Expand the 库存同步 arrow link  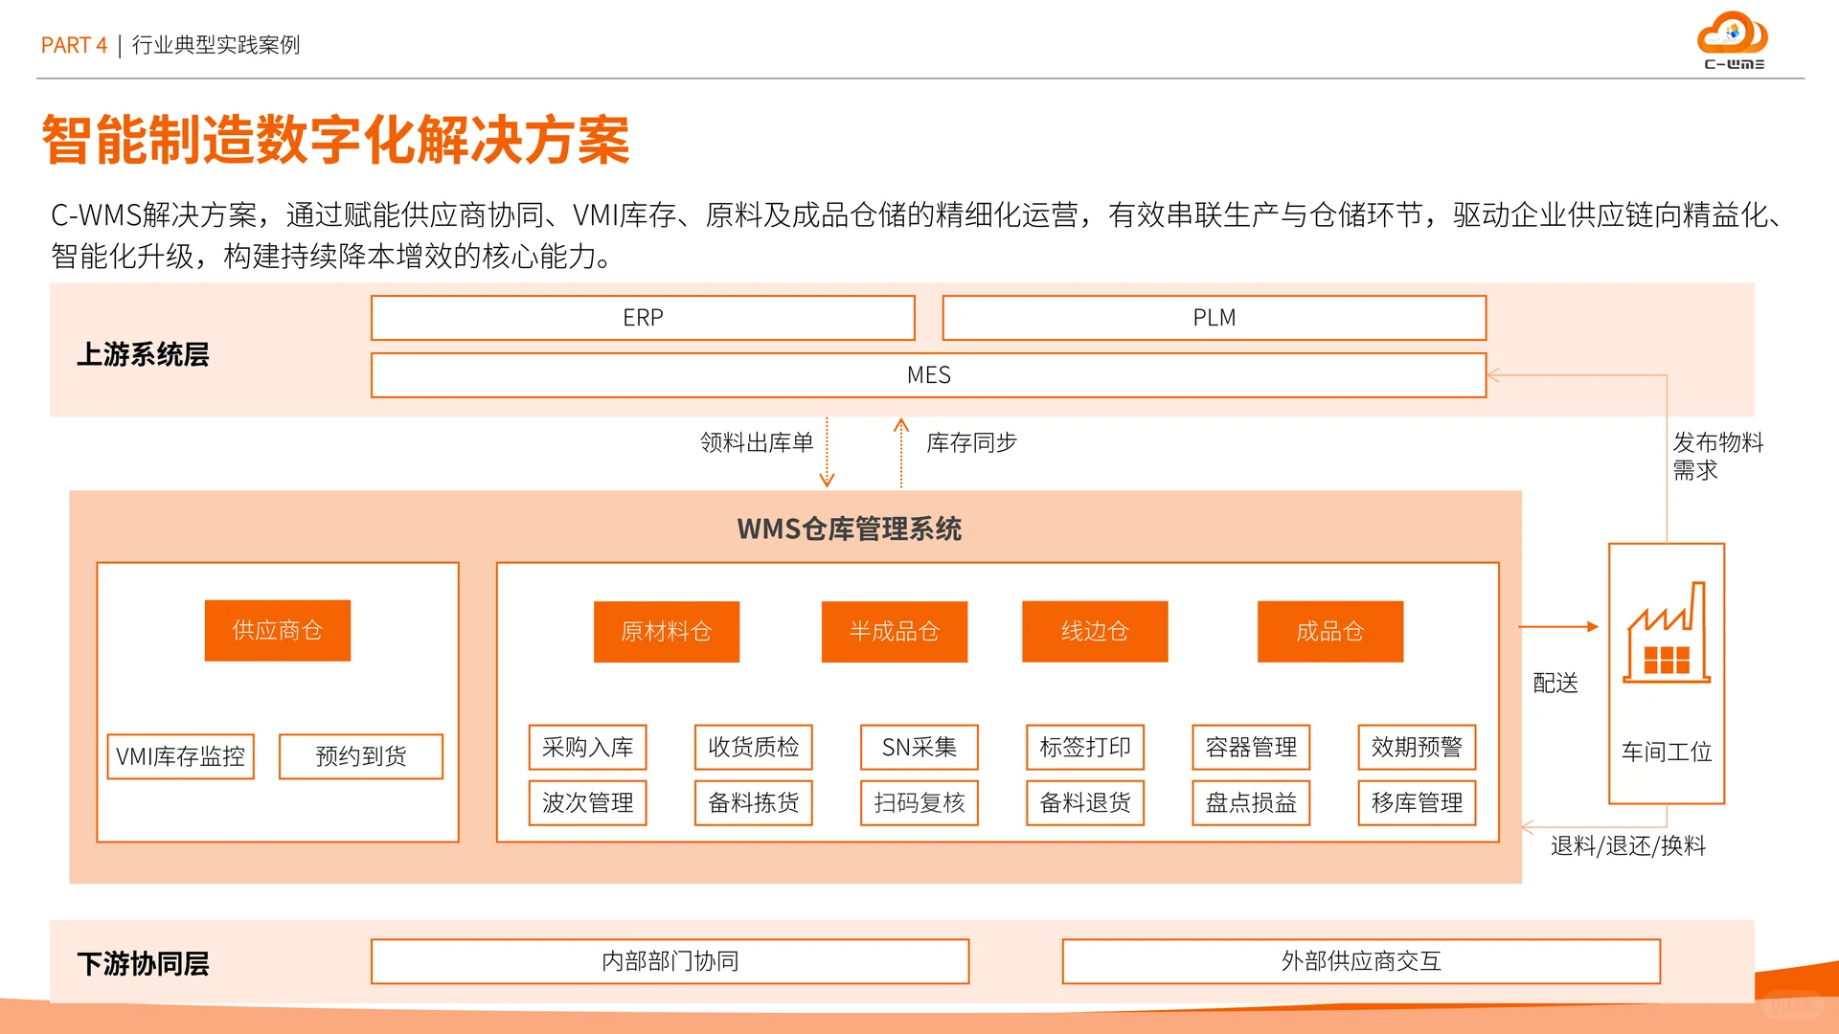coord(971,442)
